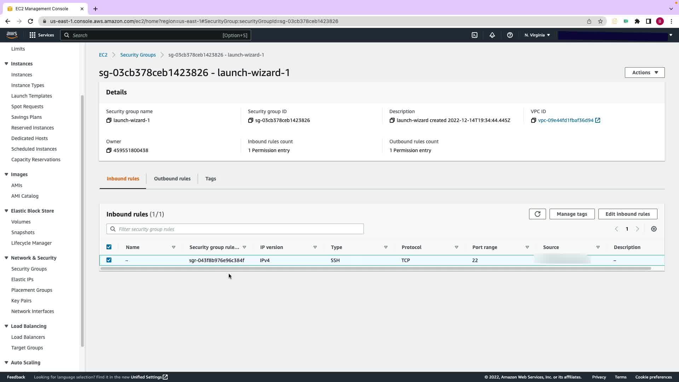Collapse the Network & Security sidebar section
Image resolution: width=679 pixels, height=382 pixels.
[6, 258]
